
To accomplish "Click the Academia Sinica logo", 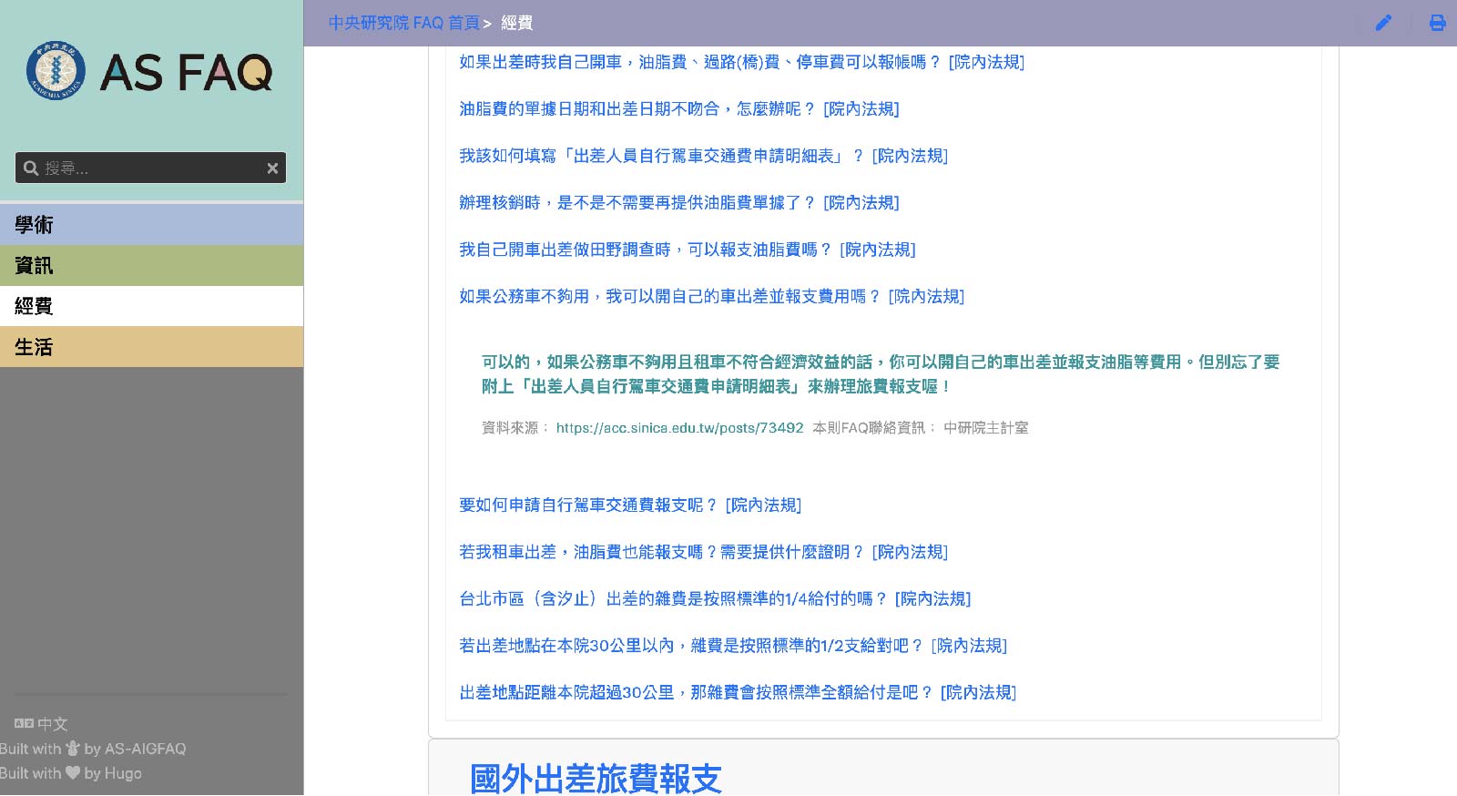I will (x=56, y=71).
